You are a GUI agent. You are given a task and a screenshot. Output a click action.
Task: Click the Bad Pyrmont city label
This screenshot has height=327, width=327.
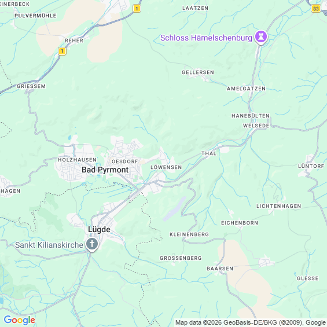click(105, 170)
